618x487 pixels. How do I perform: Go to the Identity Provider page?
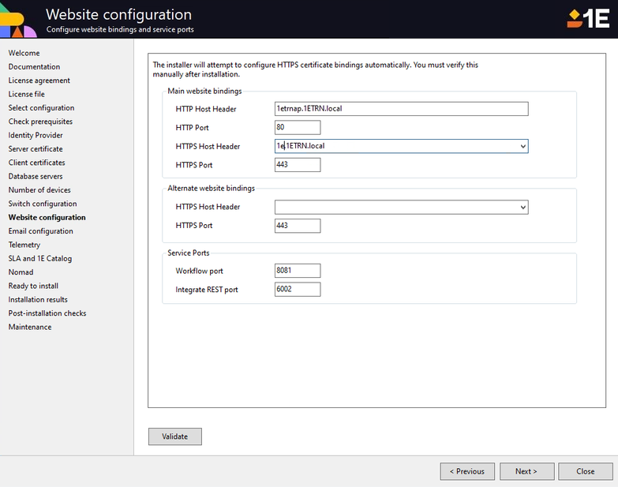pos(34,136)
